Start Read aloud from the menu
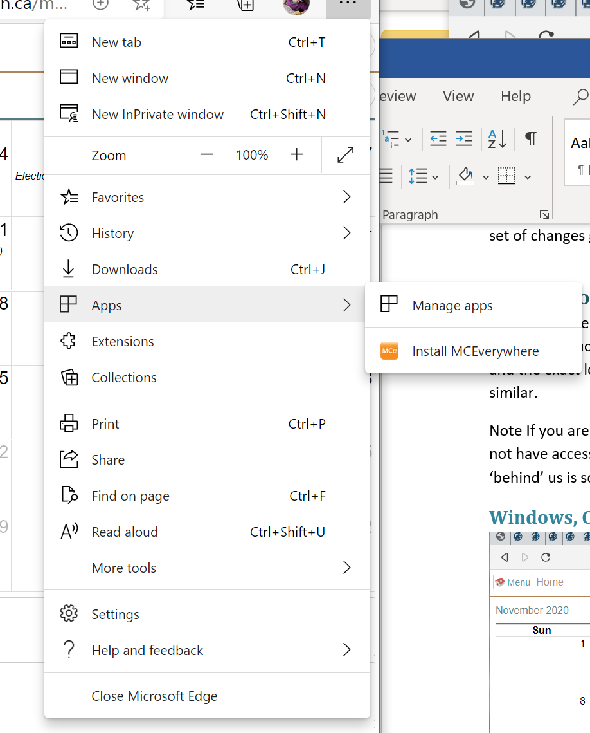Viewport: 590px width, 733px height. point(207,532)
